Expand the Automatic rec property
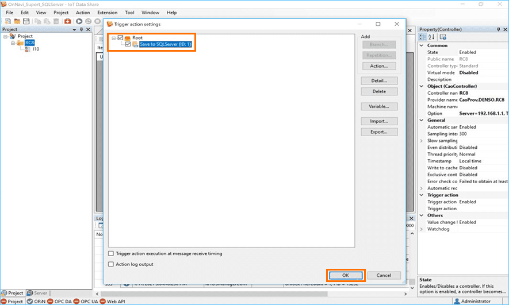The image size is (509, 305). (422, 188)
